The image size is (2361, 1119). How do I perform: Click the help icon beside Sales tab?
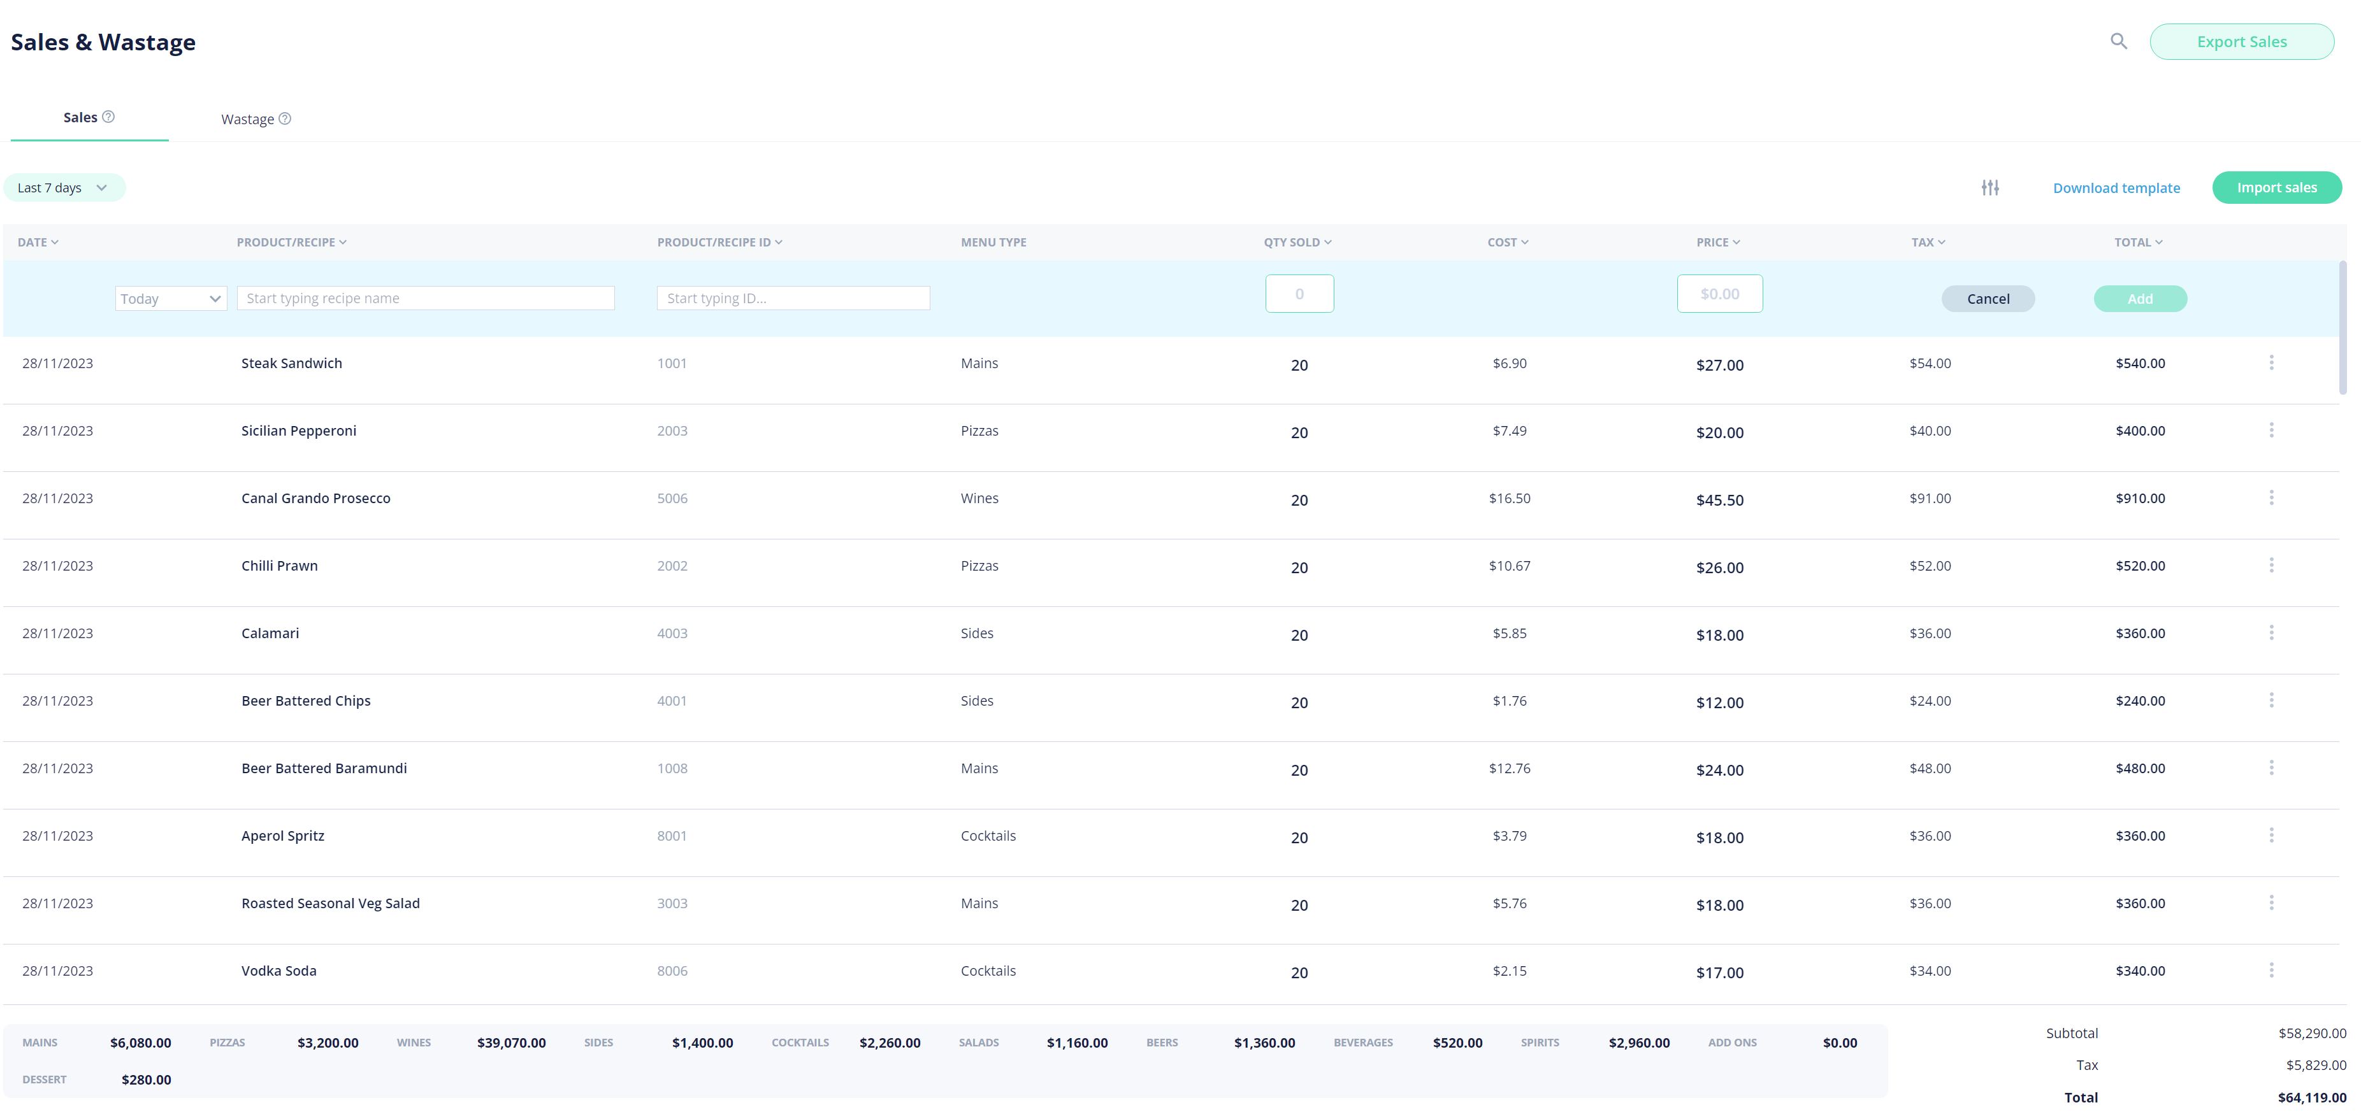click(x=109, y=117)
